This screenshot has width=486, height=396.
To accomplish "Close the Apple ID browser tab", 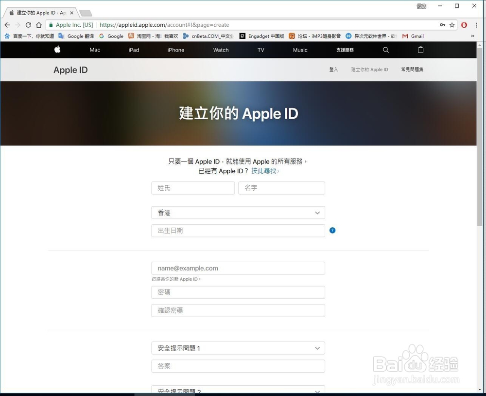I will click(71, 13).
